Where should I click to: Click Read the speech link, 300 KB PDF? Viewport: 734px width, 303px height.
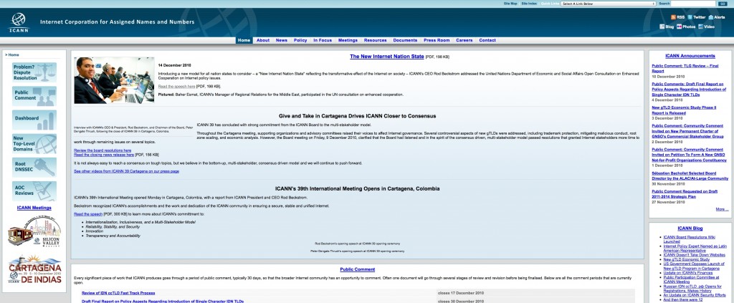tap(88, 214)
